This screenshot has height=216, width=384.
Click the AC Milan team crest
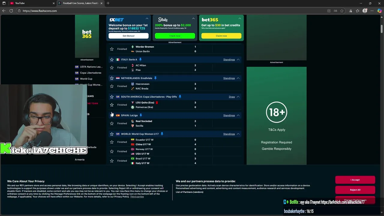point(133,65)
